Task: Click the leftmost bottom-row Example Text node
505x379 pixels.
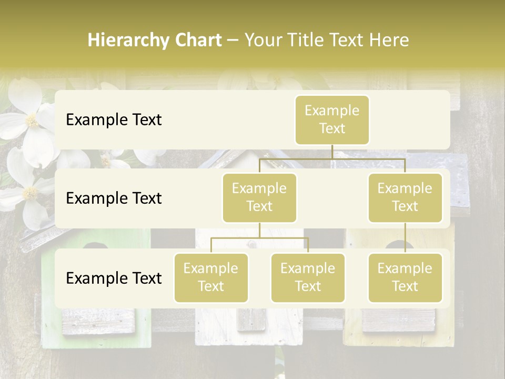Action: tap(211, 278)
